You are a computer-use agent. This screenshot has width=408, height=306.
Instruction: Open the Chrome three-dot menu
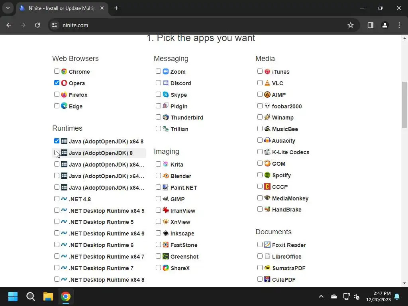(399, 25)
